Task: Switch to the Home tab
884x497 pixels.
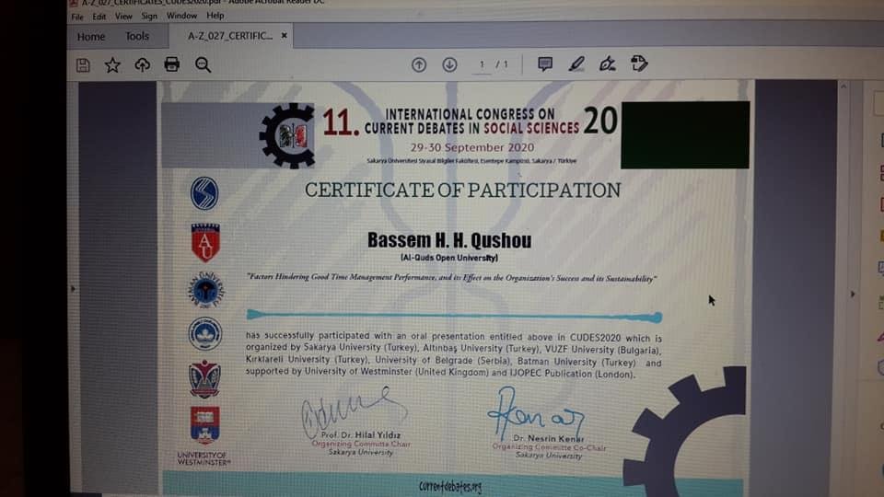Action: point(91,37)
